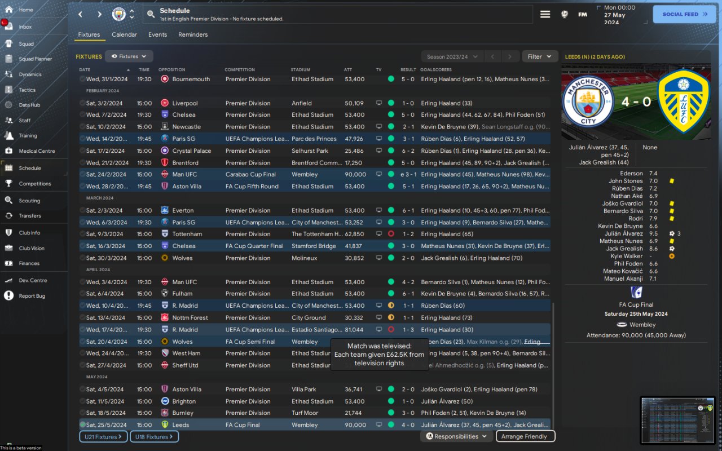Tick the circle on the Bournemouth fixture row
Screen dimensions: 722x451
[x=83, y=79]
